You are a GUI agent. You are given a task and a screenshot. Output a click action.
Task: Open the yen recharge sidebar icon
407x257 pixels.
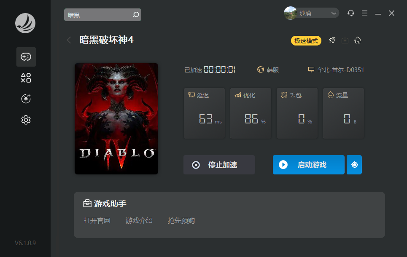coord(26,99)
